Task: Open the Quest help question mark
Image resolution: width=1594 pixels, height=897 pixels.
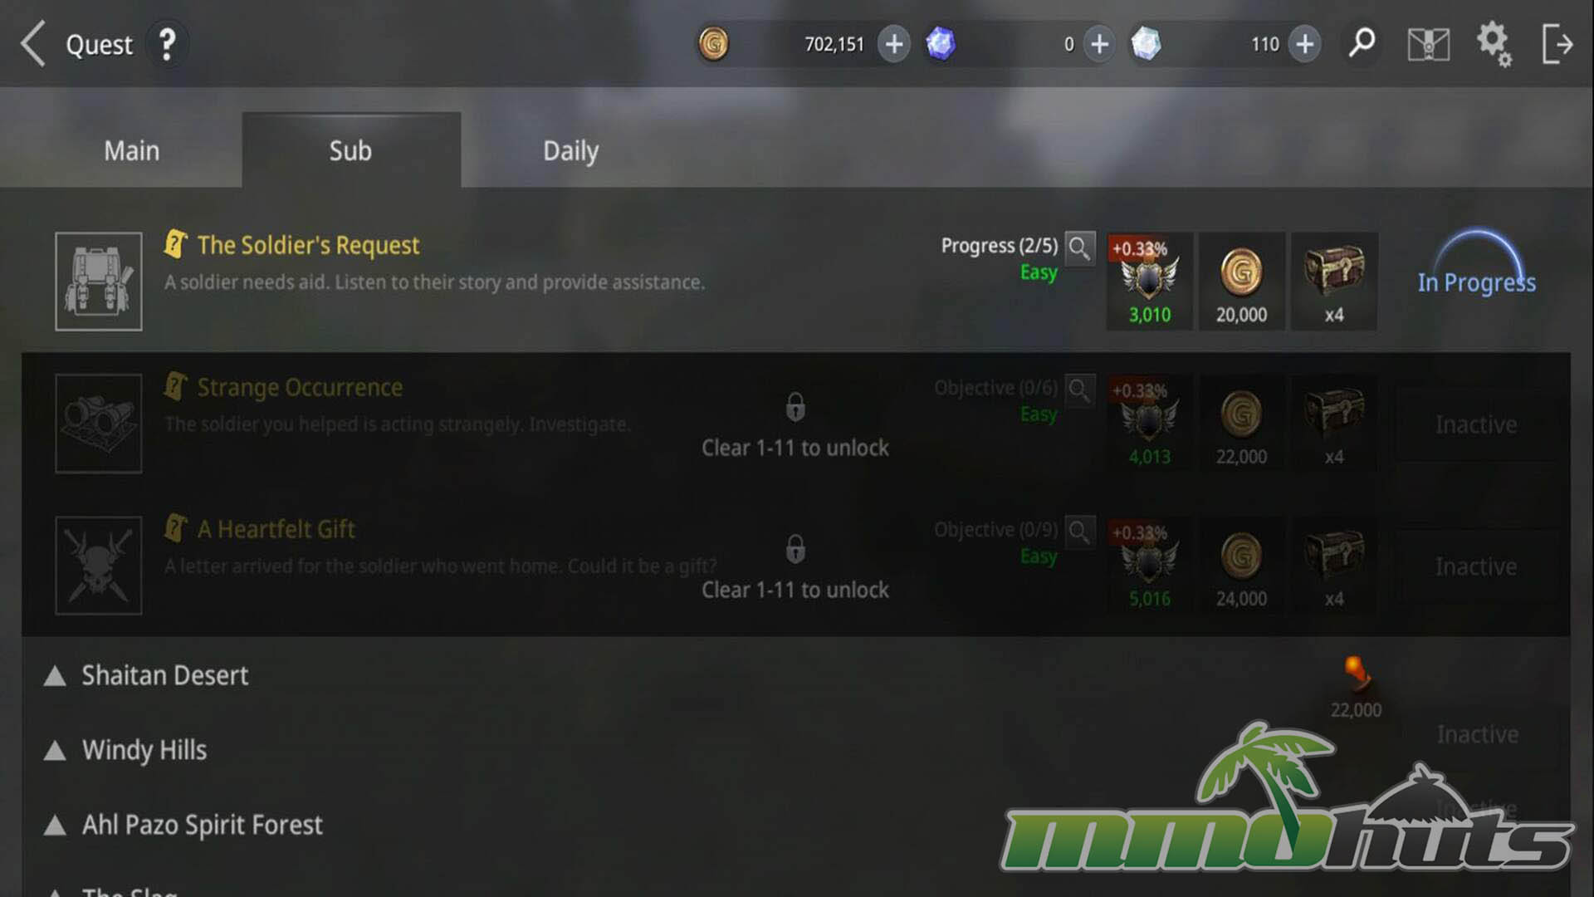Action: point(168,44)
